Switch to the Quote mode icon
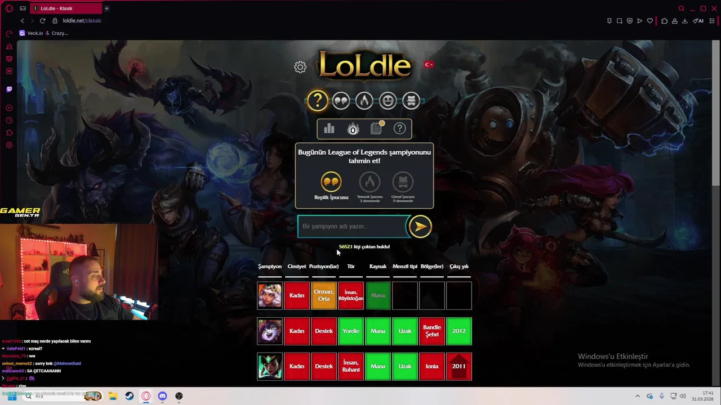The height and width of the screenshot is (405, 721). (341, 101)
